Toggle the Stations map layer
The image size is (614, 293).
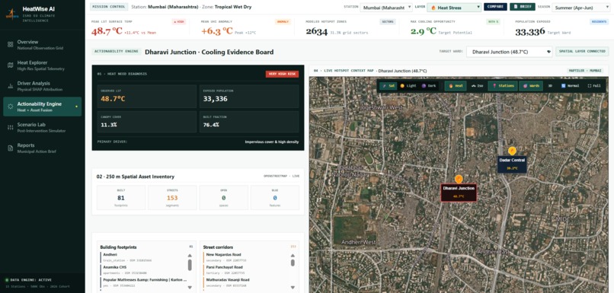click(x=503, y=86)
